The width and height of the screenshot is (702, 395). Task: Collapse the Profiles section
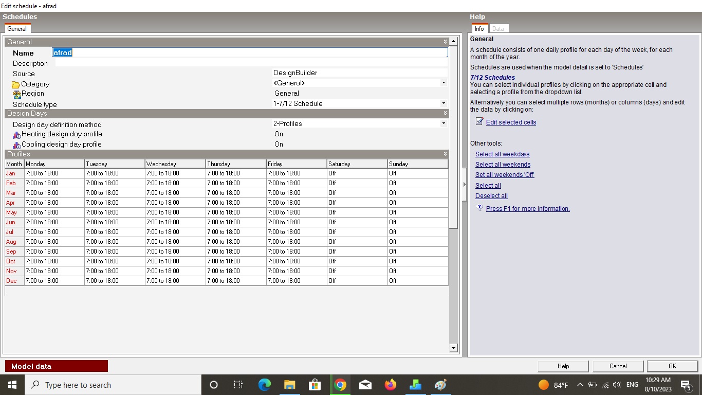[x=445, y=154]
